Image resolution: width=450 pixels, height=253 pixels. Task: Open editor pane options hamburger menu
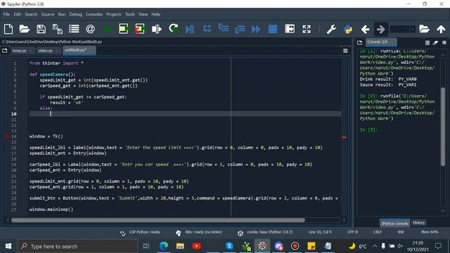click(x=345, y=51)
